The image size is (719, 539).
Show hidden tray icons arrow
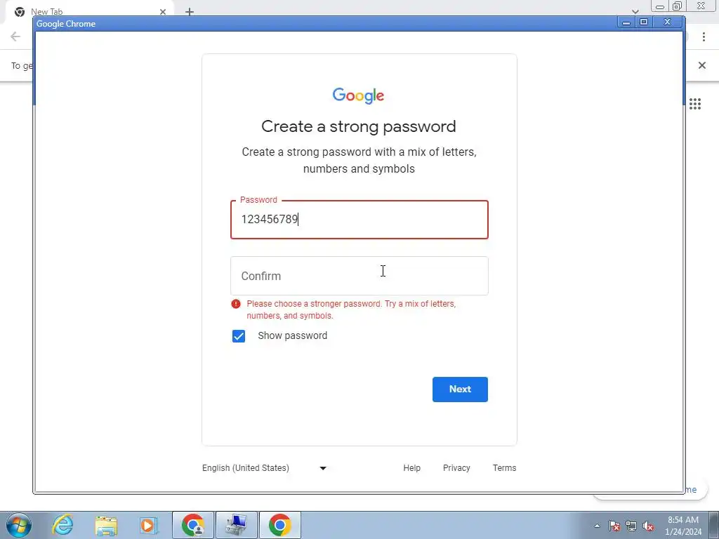click(x=597, y=526)
